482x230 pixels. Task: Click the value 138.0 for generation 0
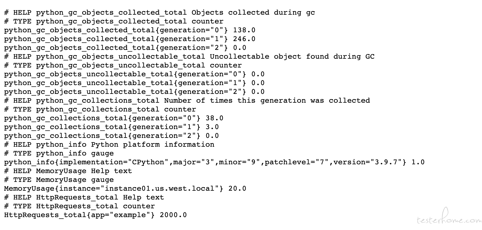[x=244, y=30]
